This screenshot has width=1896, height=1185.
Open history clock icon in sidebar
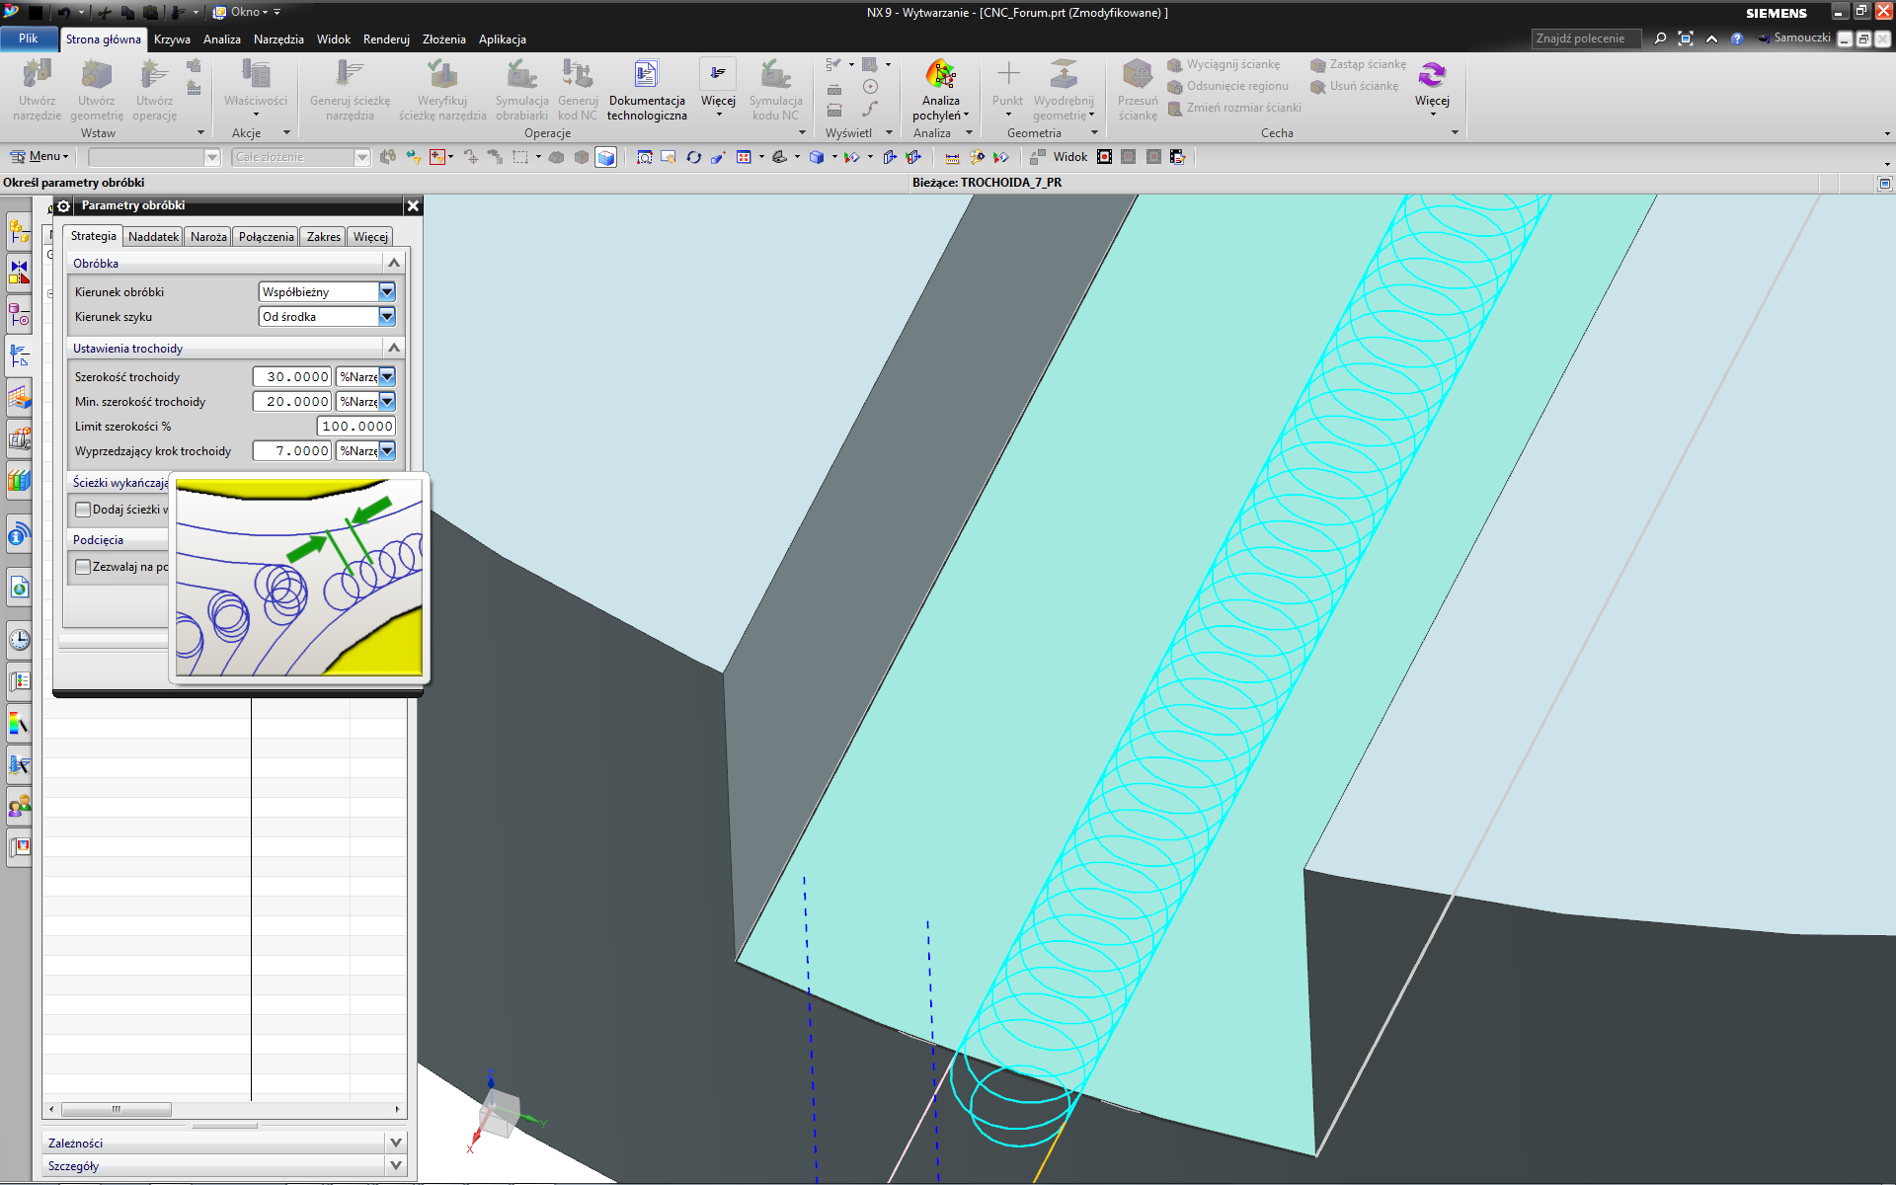[x=19, y=640]
